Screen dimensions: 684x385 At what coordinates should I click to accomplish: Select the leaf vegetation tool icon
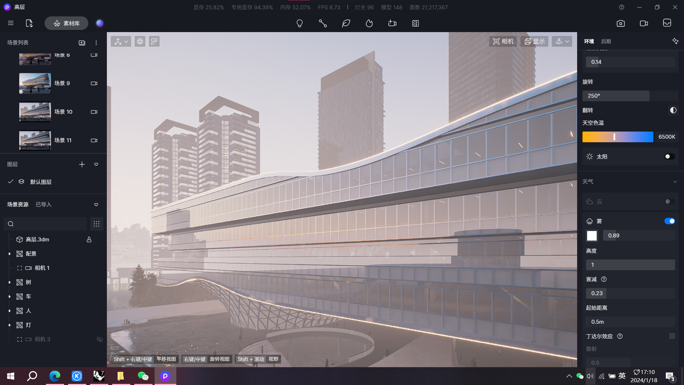346,24
